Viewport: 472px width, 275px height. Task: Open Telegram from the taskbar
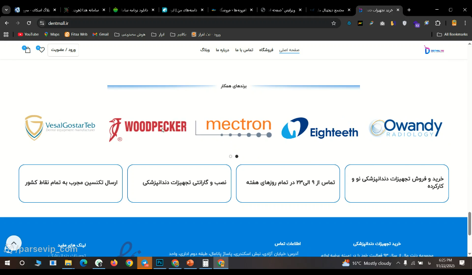coord(145,263)
